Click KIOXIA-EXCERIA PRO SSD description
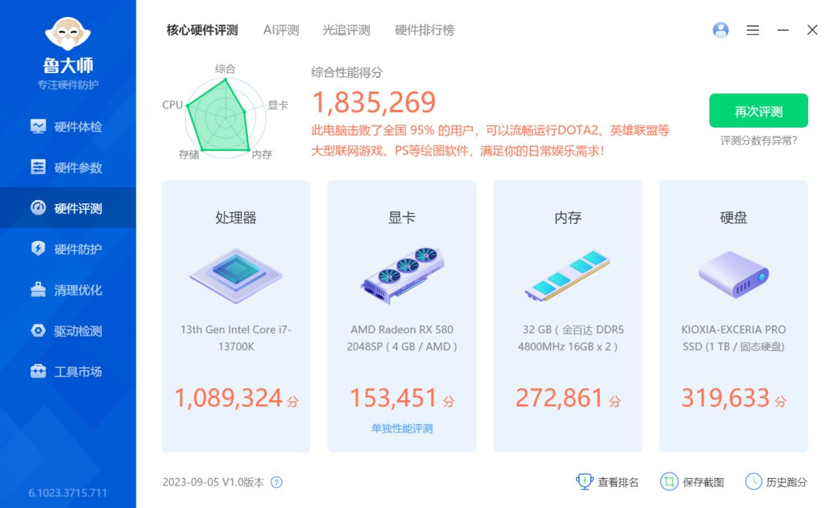 [733, 338]
